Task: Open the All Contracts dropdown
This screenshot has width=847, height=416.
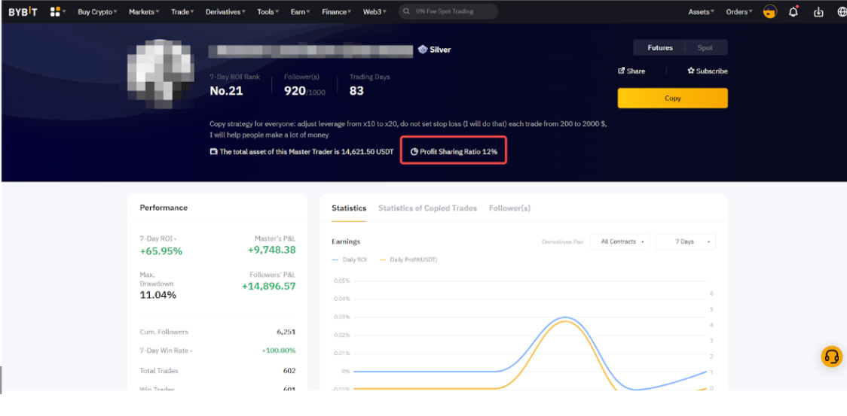Action: [622, 241]
